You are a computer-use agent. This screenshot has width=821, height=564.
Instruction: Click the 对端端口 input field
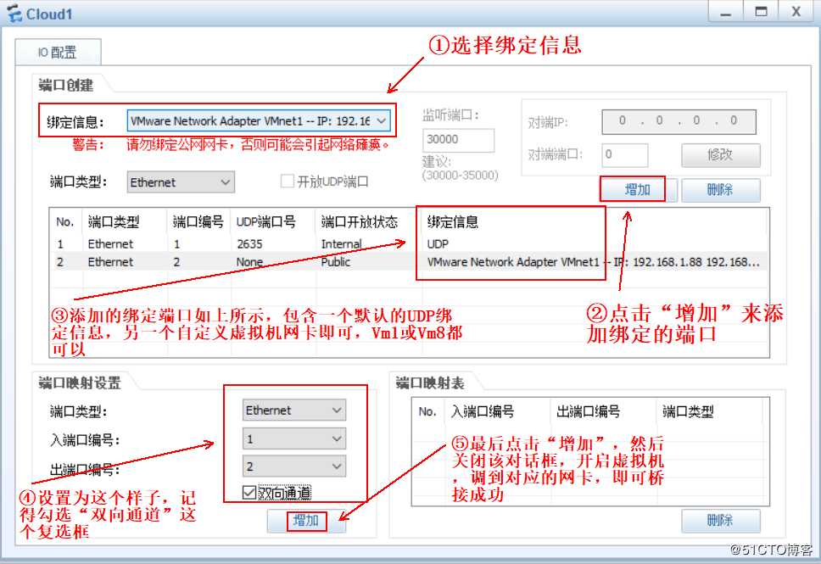click(x=624, y=155)
